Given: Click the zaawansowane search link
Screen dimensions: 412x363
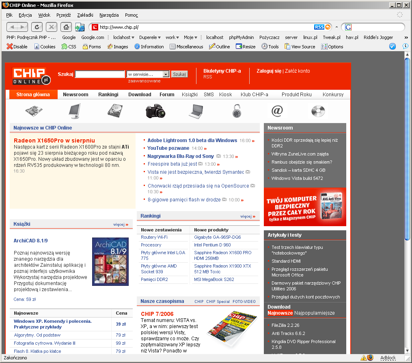Looking at the screenshot, I should (144, 81).
